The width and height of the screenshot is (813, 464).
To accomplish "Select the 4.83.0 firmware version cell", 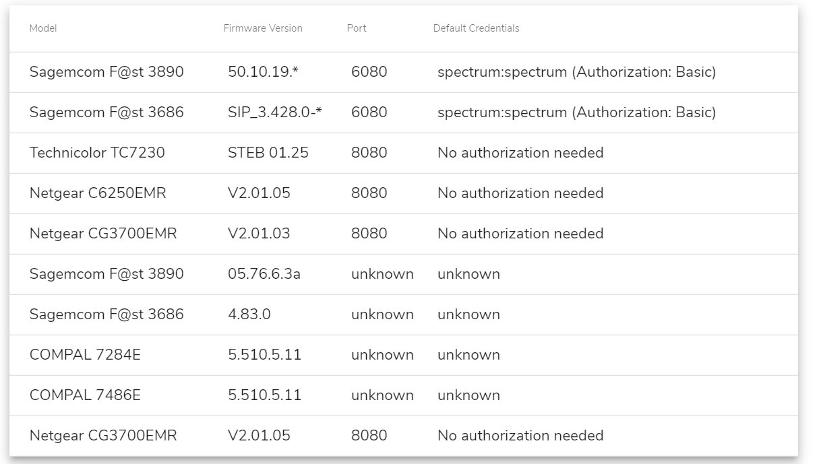I will pos(249,314).
